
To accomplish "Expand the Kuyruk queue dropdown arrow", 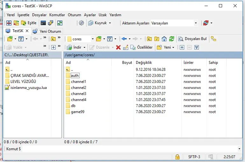I will (110, 23).
